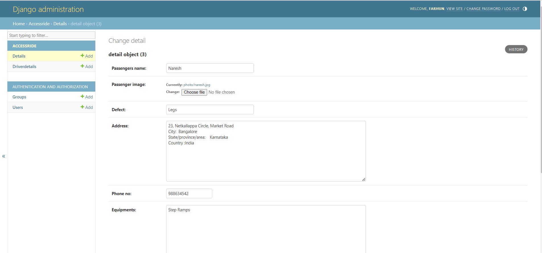Go to Home breadcrumb

[x=19, y=24]
